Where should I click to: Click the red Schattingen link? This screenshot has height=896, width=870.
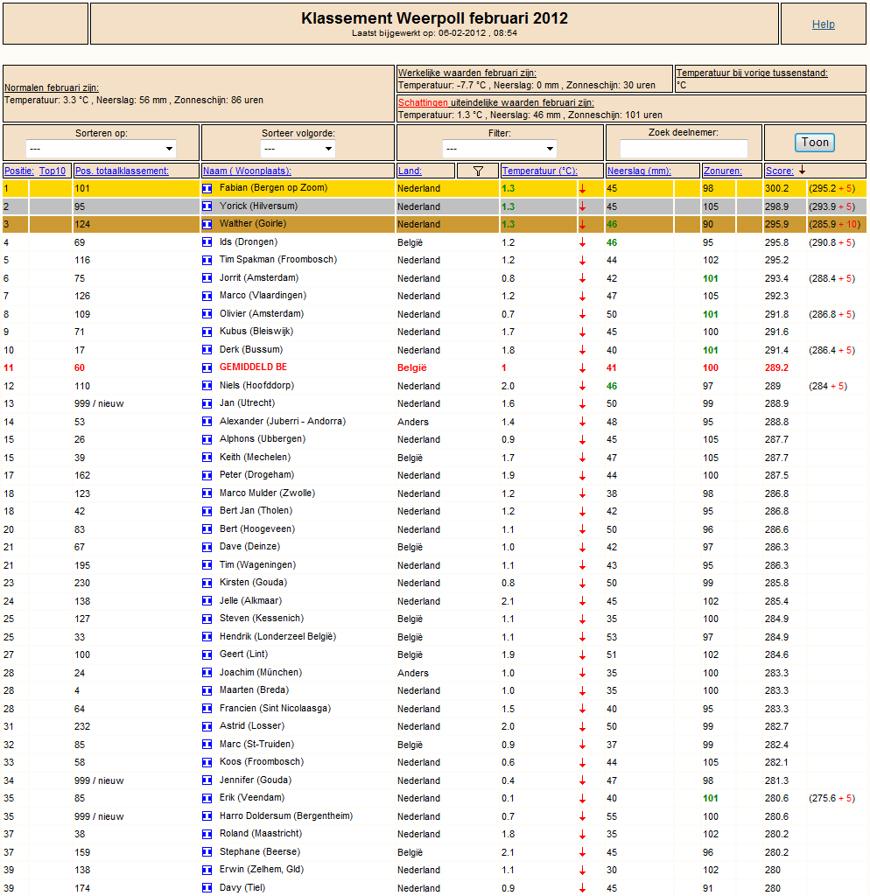point(423,103)
